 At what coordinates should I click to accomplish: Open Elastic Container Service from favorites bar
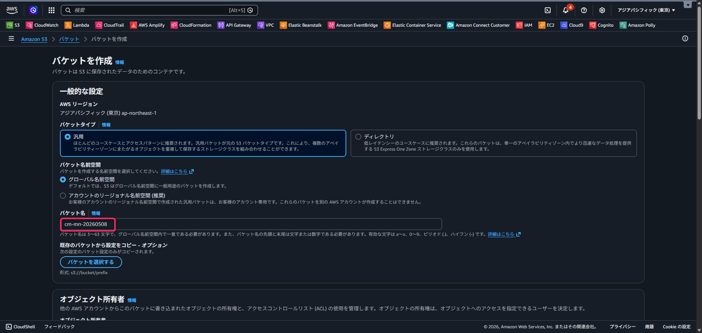pyautogui.click(x=412, y=25)
